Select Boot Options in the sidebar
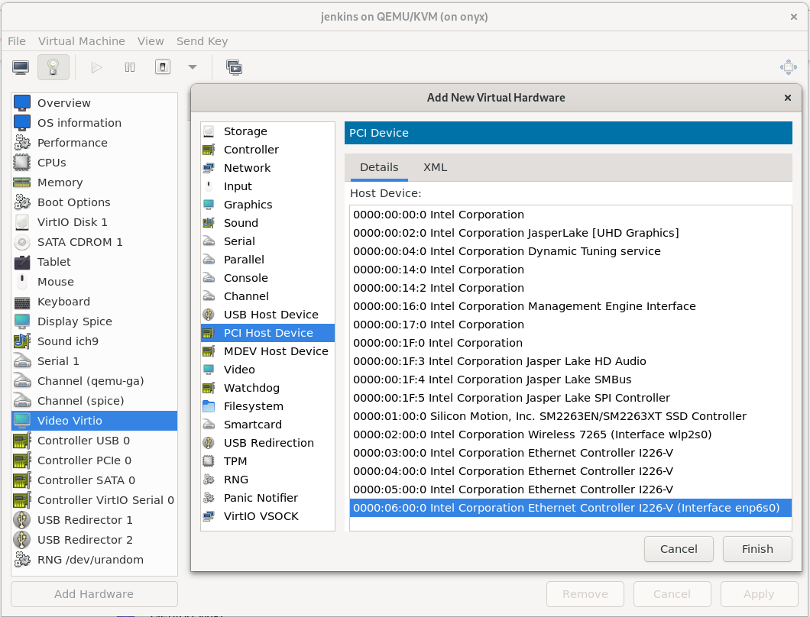 pos(94,202)
